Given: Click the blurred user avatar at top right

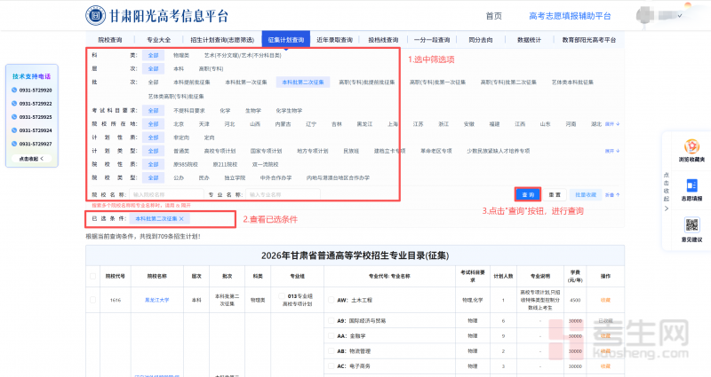Looking at the screenshot, I should point(644,16).
